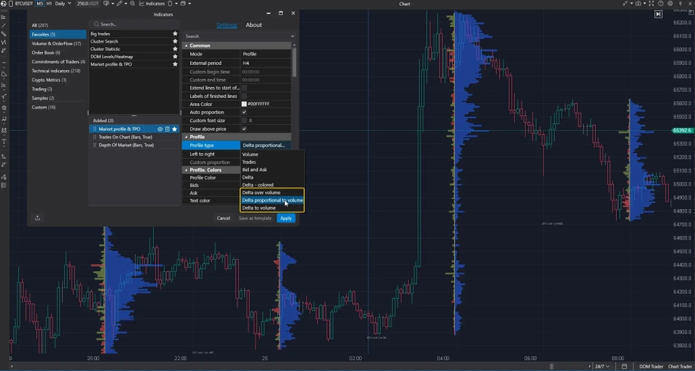This screenshot has width=695, height=371.
Task: Click the 250.0 USDT quantity field
Action: 88,3
